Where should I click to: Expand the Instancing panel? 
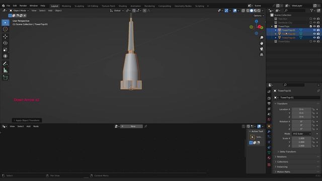[282, 167]
